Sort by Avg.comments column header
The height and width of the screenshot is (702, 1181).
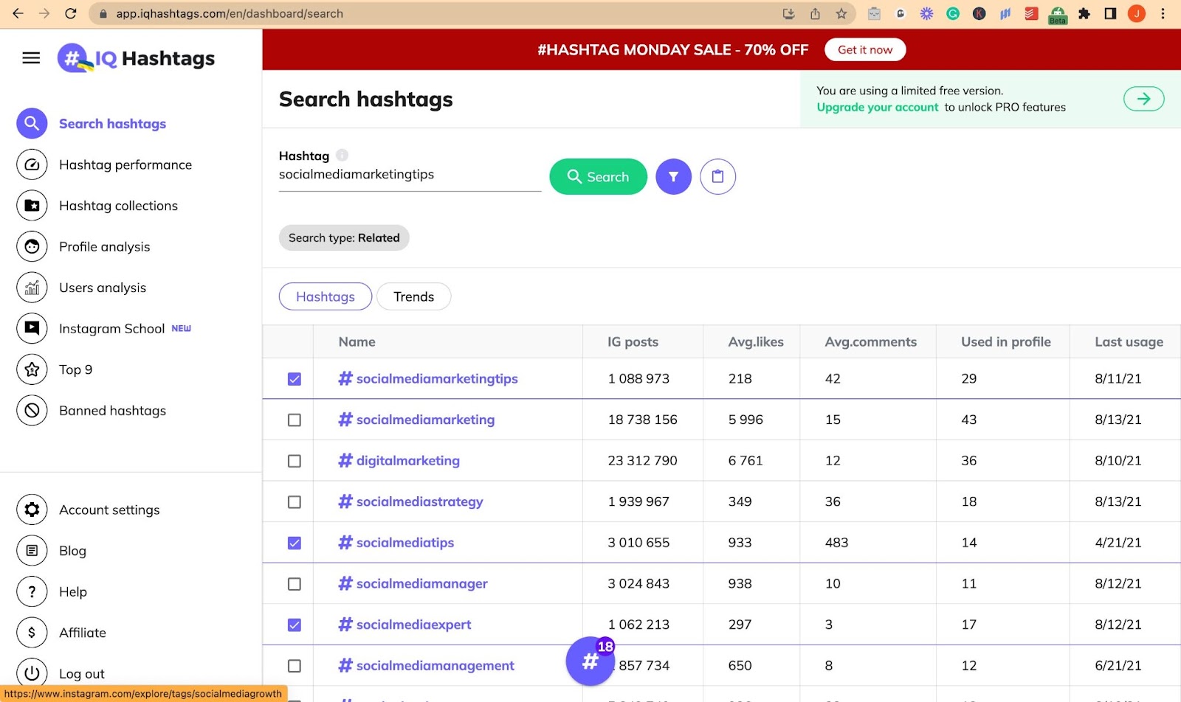pyautogui.click(x=871, y=341)
